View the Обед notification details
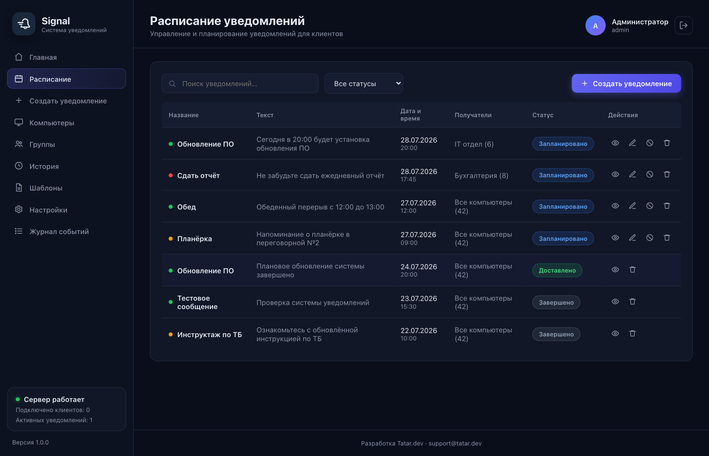 click(x=615, y=206)
